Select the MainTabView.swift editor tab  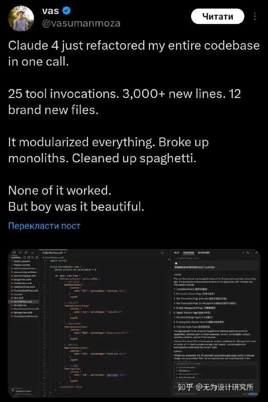pos(53,253)
